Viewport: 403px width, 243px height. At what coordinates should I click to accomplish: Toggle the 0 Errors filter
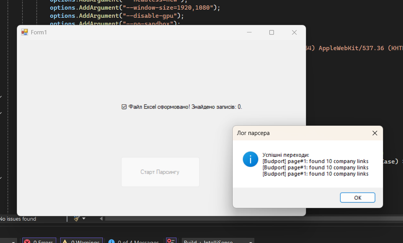pyautogui.click(x=39, y=241)
